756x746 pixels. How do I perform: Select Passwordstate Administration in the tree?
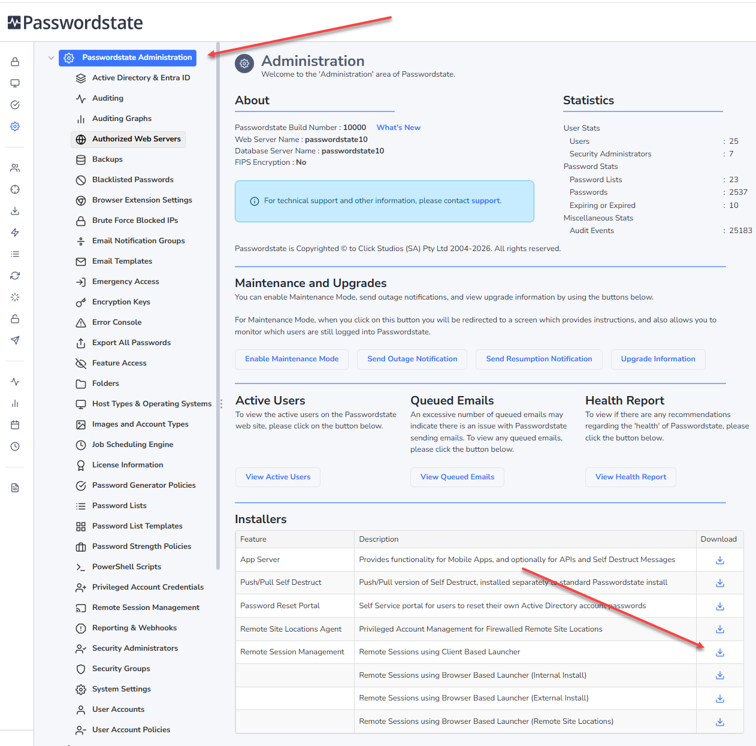(x=128, y=58)
